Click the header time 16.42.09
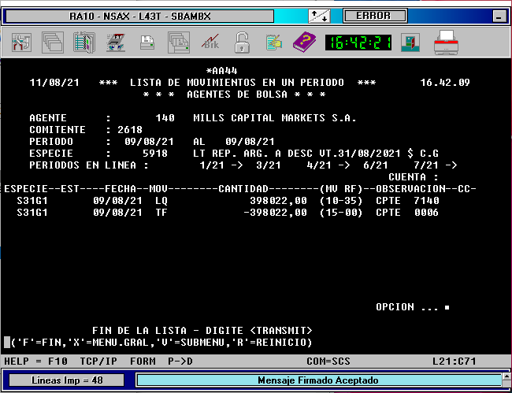 pyautogui.click(x=445, y=82)
